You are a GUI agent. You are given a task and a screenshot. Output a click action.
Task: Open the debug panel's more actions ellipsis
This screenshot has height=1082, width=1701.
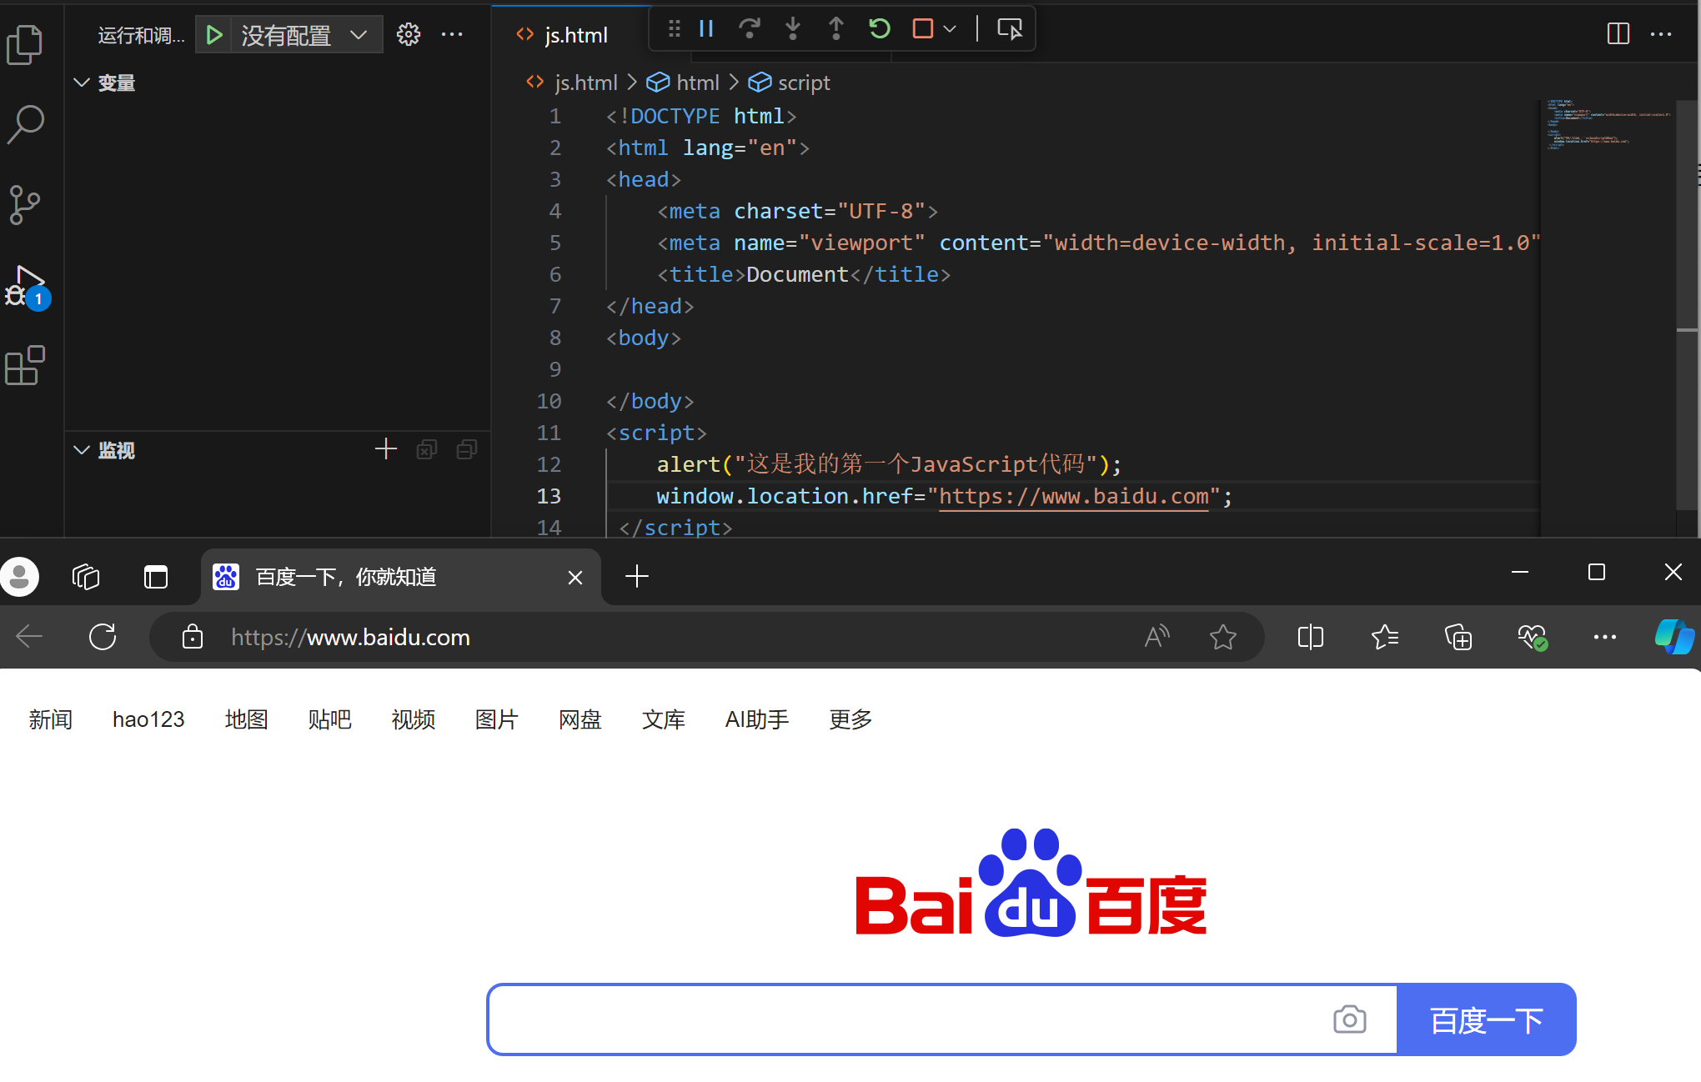click(452, 34)
